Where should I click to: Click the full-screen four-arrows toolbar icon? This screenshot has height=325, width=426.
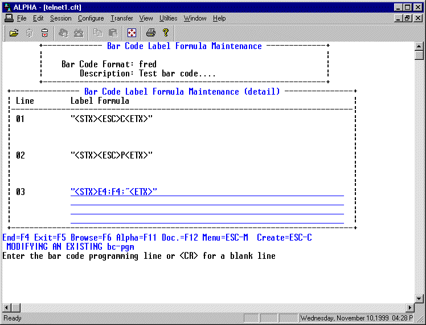(x=132, y=33)
